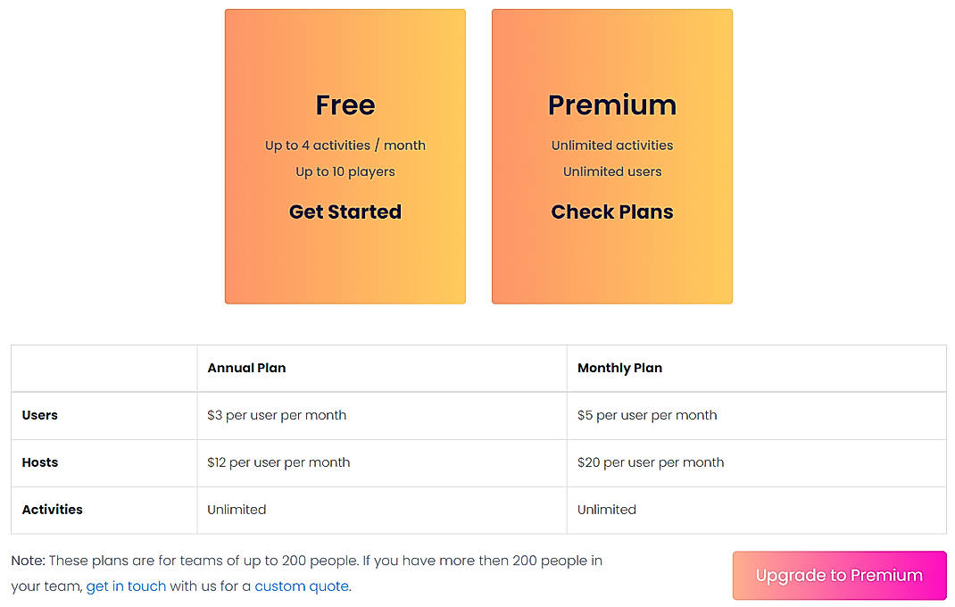Image resolution: width=955 pixels, height=607 pixels.
Task: Click the Upgrade to Premium button
Action: (x=838, y=575)
